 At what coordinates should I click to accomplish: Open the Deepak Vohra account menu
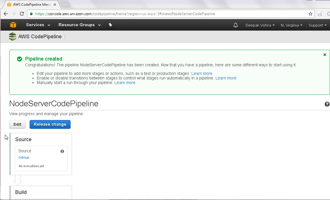tap(260, 25)
